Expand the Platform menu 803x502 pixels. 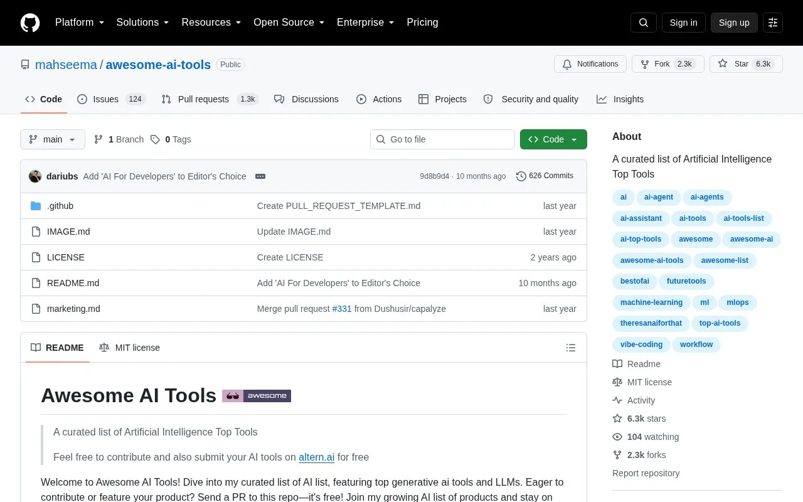coord(80,23)
